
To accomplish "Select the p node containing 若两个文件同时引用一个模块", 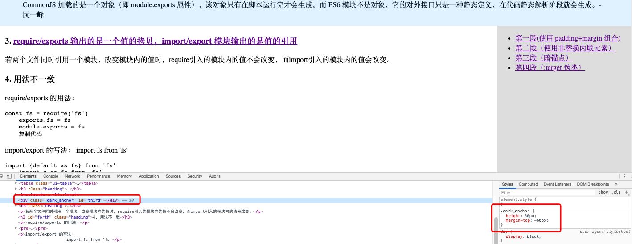I will tap(140, 211).
